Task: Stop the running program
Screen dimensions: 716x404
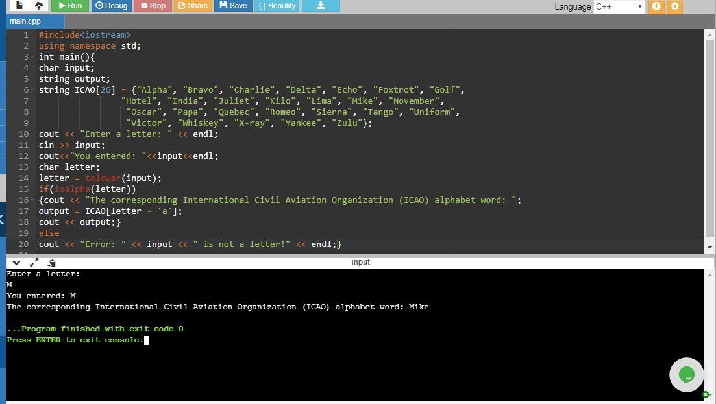Action: click(x=153, y=5)
